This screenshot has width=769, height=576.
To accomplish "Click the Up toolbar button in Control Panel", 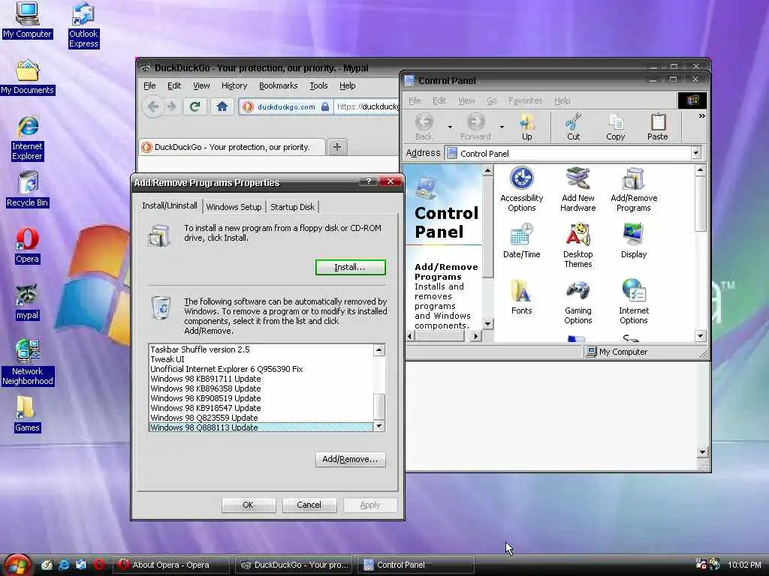I will click(x=526, y=127).
